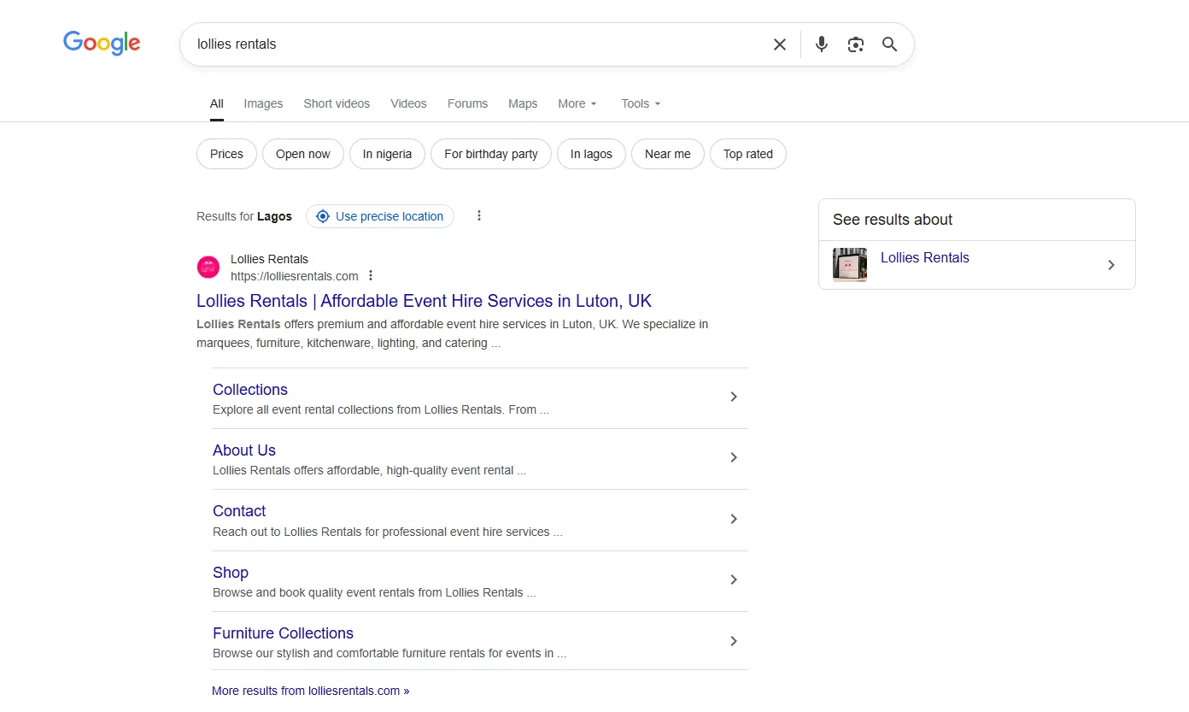Click the main result description snippet
The height and width of the screenshot is (712, 1189).
[453, 333]
